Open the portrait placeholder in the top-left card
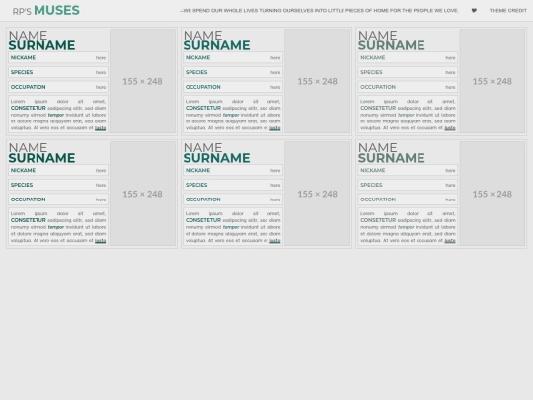Screen dimensions: 533x400 pos(142,81)
